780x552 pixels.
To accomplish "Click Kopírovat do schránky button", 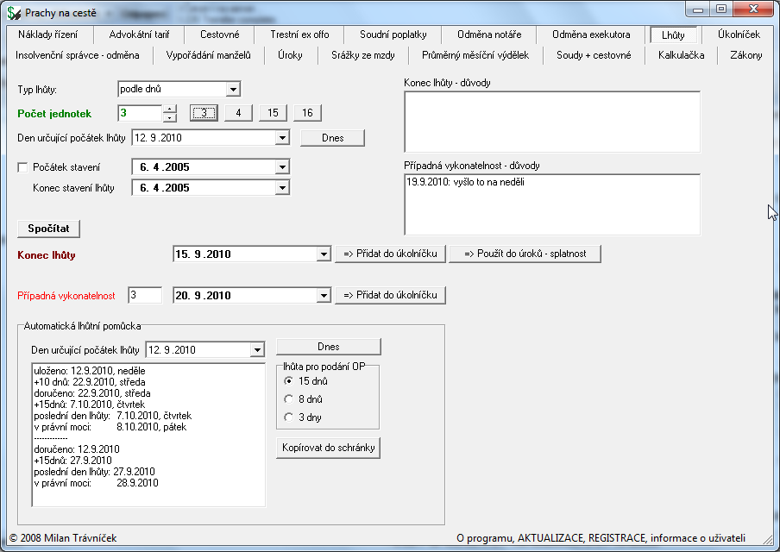I will click(x=329, y=448).
